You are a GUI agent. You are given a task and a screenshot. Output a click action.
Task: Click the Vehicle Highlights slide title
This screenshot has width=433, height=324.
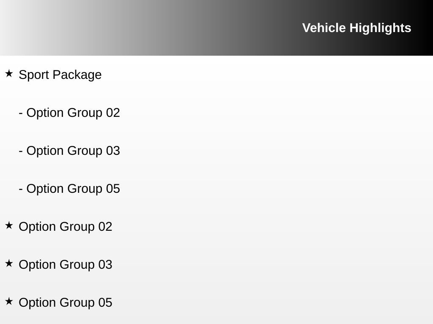tap(356, 28)
